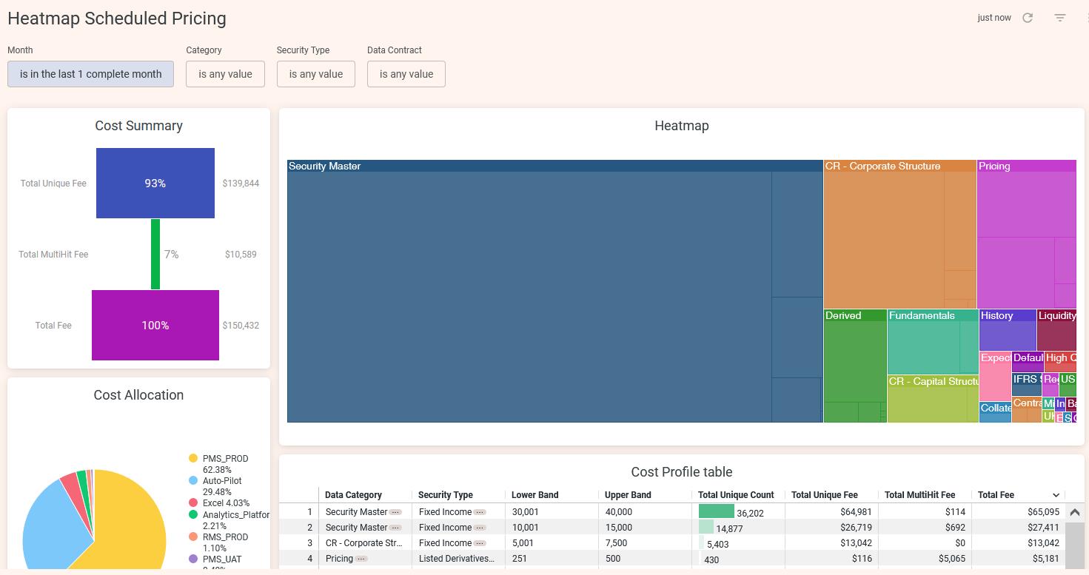Open the Month filter dropdown
Viewport: 1089px width, 575px height.
90,74
